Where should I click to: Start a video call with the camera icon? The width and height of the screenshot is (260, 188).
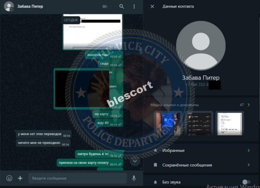click(105, 7)
